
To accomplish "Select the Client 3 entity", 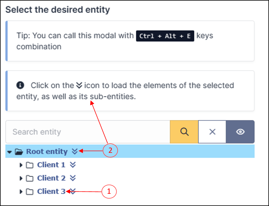I will point(51,191).
